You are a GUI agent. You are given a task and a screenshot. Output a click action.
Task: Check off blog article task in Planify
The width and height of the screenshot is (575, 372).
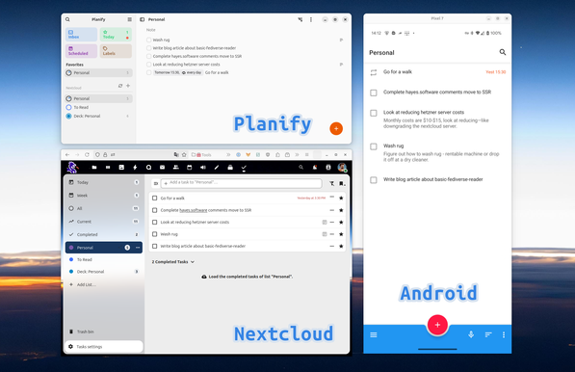(x=149, y=48)
